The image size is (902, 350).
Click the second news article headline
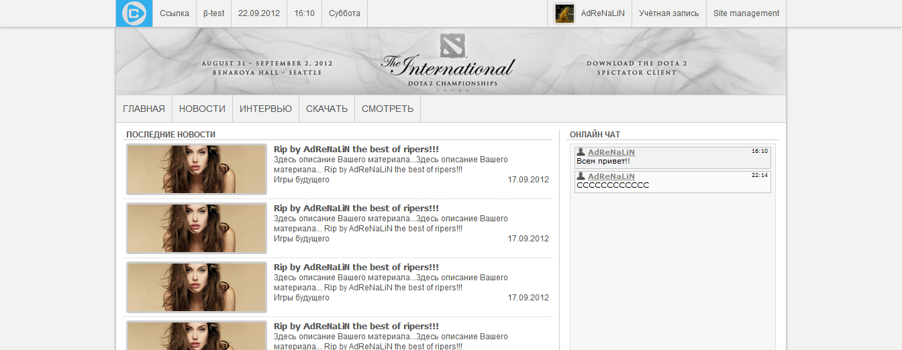[356, 209]
